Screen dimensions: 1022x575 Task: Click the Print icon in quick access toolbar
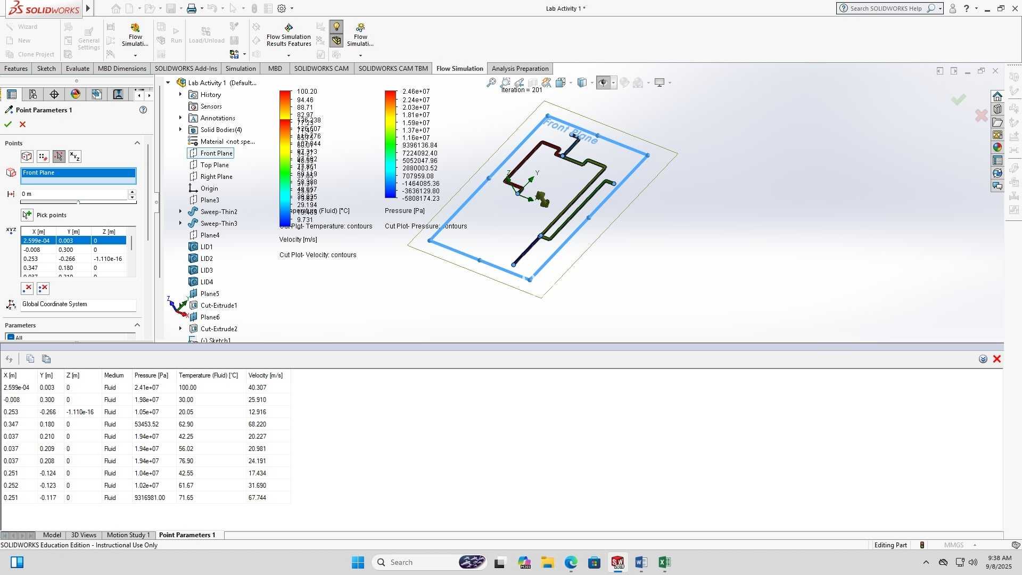(192, 9)
